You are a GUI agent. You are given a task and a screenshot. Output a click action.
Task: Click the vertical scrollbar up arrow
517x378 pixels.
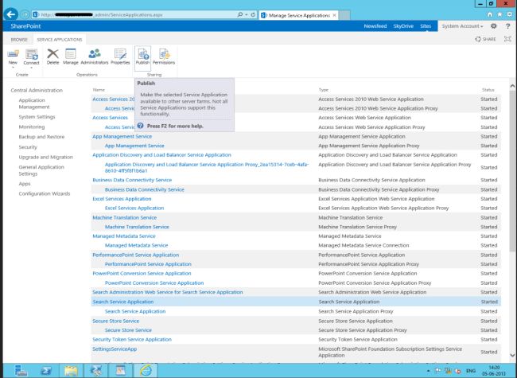coord(512,86)
